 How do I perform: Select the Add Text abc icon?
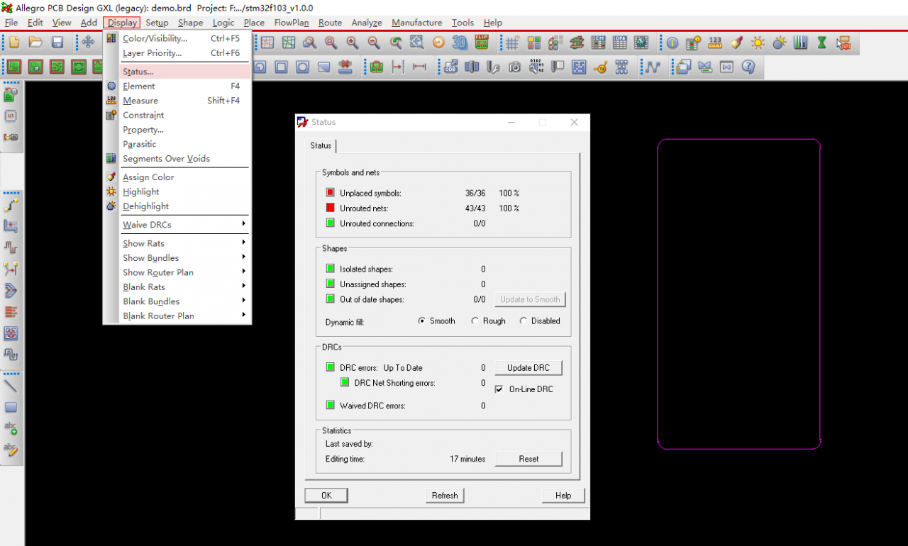pyautogui.click(x=11, y=428)
